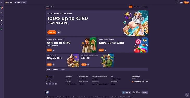Open the hamburger menu in top-left corner
This screenshot has width=190, height=98.
[2, 2]
